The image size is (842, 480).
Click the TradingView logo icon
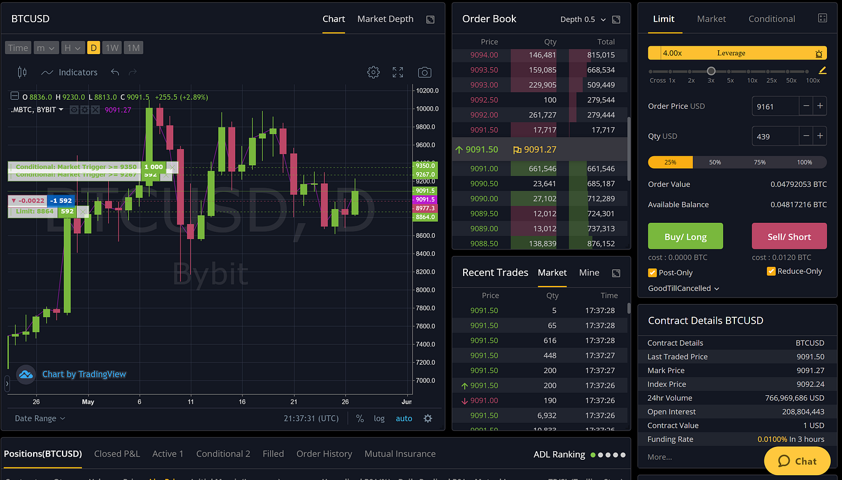(25, 374)
